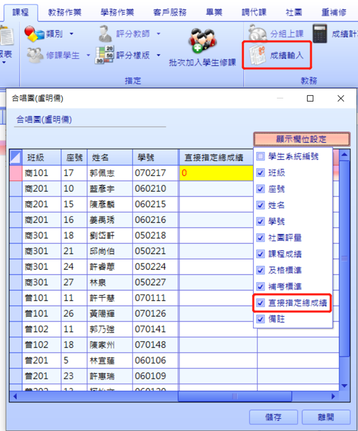358x431 pixels.
Task: Toggle the 社團評量 checkbox
Action: coord(260,237)
